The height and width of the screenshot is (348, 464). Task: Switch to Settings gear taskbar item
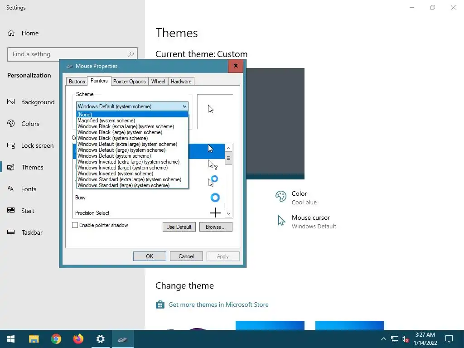point(100,339)
